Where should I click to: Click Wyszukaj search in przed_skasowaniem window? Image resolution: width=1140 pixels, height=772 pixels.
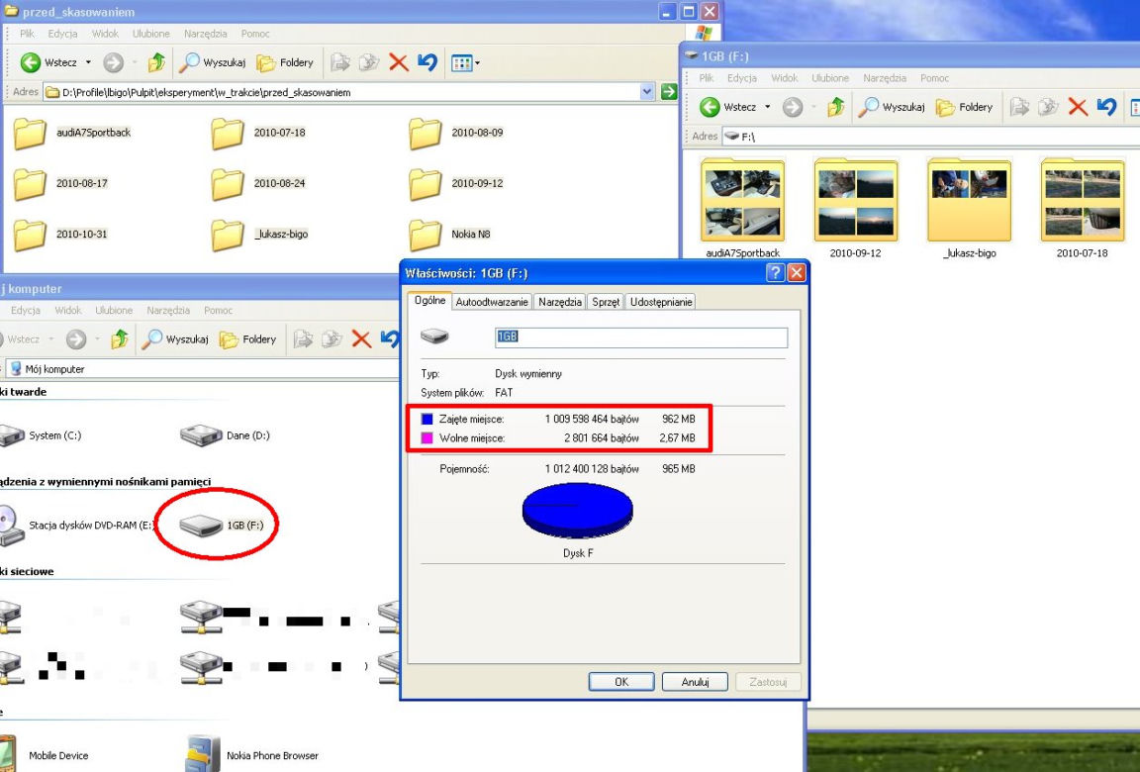click(x=213, y=62)
